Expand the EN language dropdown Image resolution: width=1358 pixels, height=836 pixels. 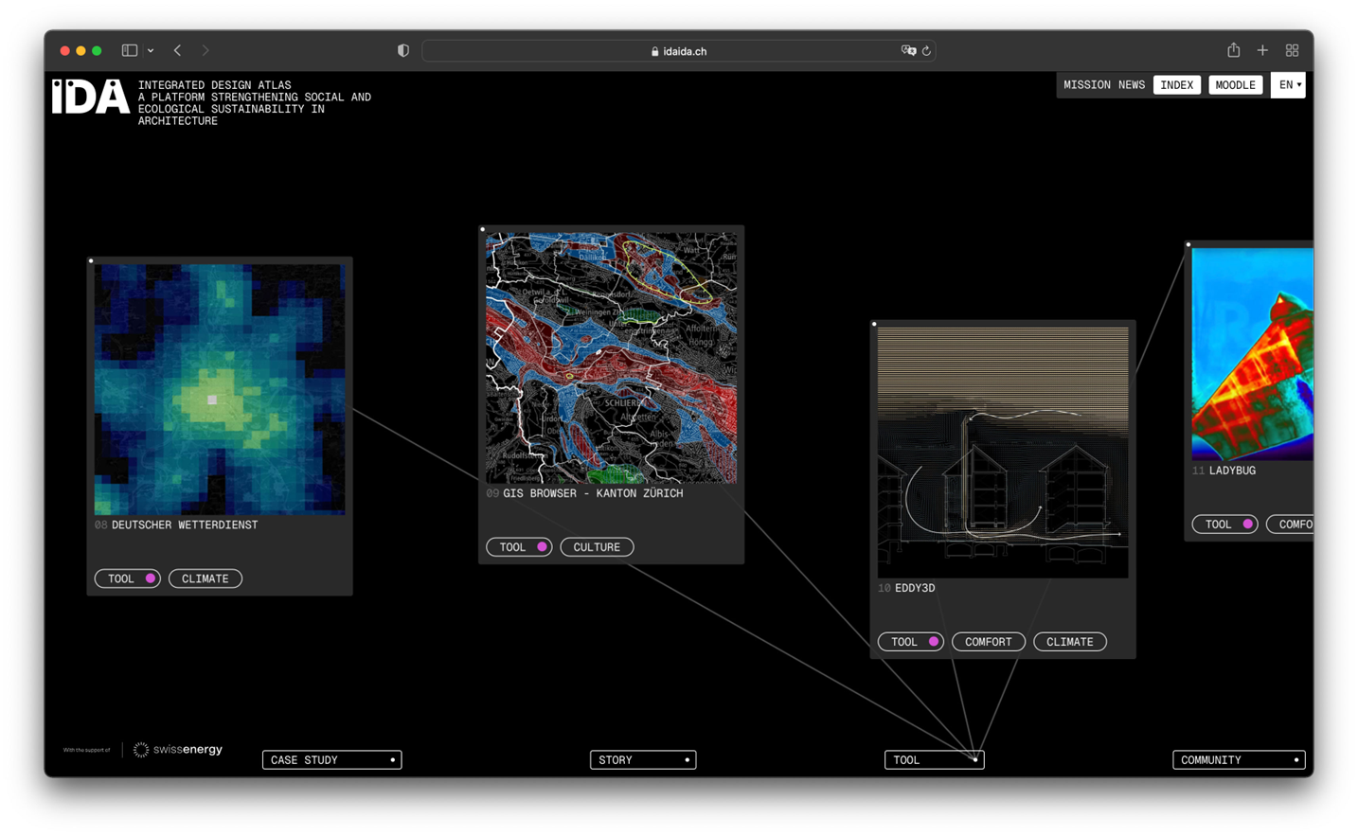[x=1288, y=85]
